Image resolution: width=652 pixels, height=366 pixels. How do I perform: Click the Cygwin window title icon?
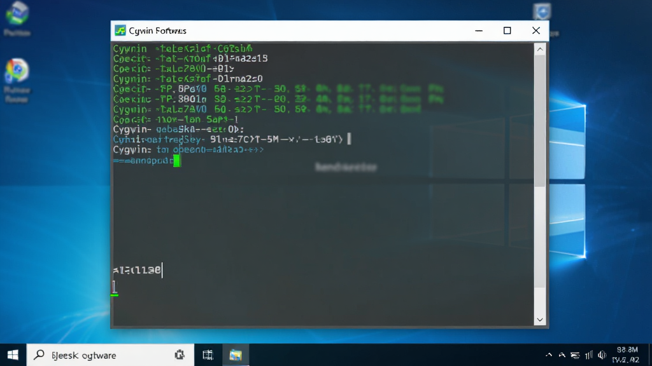click(x=120, y=30)
